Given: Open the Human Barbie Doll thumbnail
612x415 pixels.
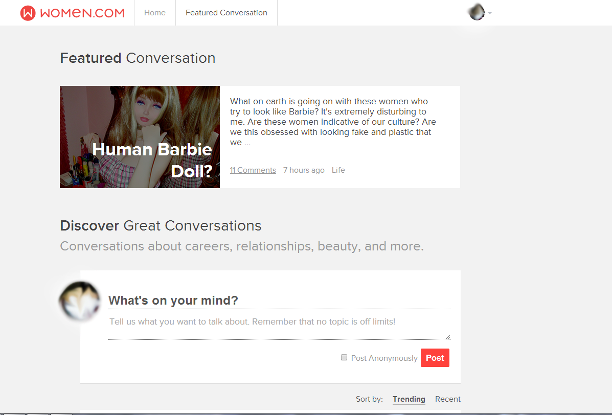Looking at the screenshot, I should (x=140, y=137).
